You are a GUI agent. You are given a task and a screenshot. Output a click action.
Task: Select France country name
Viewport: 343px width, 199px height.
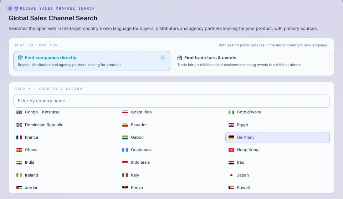tap(31, 137)
